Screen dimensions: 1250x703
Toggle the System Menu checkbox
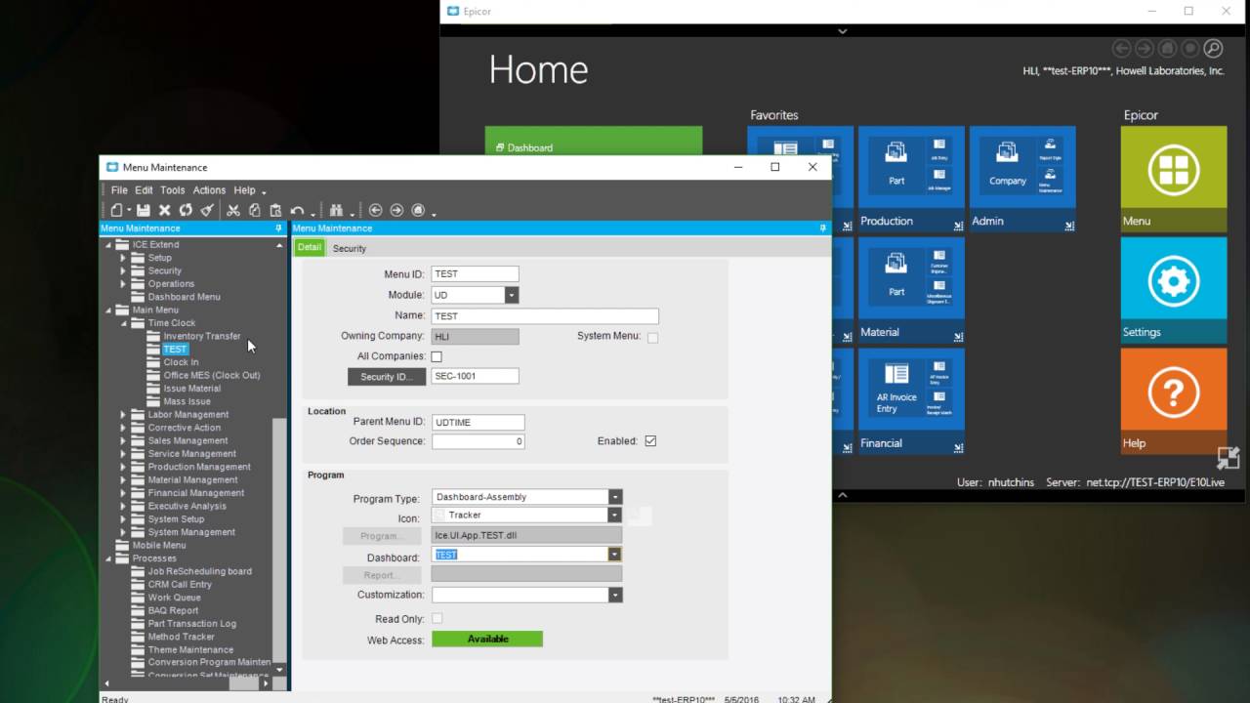653,337
